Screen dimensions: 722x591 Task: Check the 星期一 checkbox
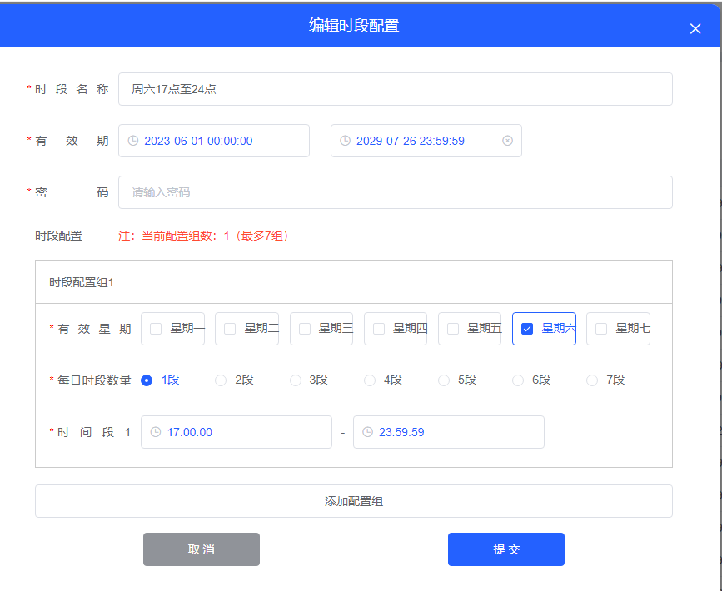tap(156, 329)
